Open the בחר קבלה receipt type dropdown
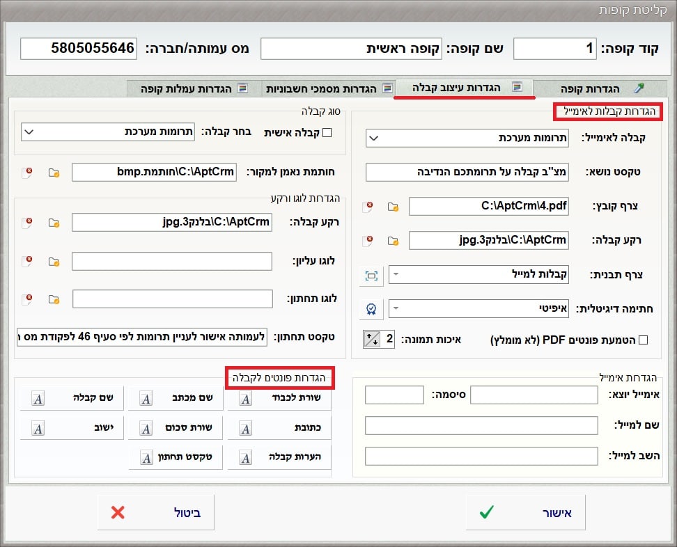 pos(28,132)
